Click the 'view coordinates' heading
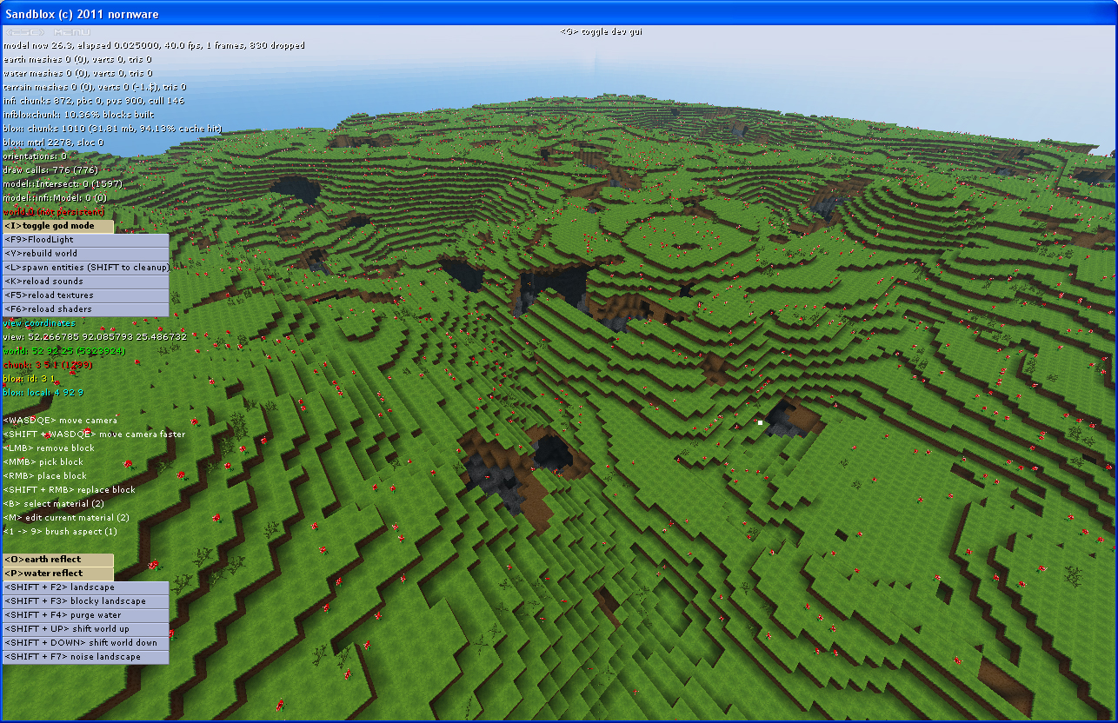The image size is (1118, 723). click(39, 323)
